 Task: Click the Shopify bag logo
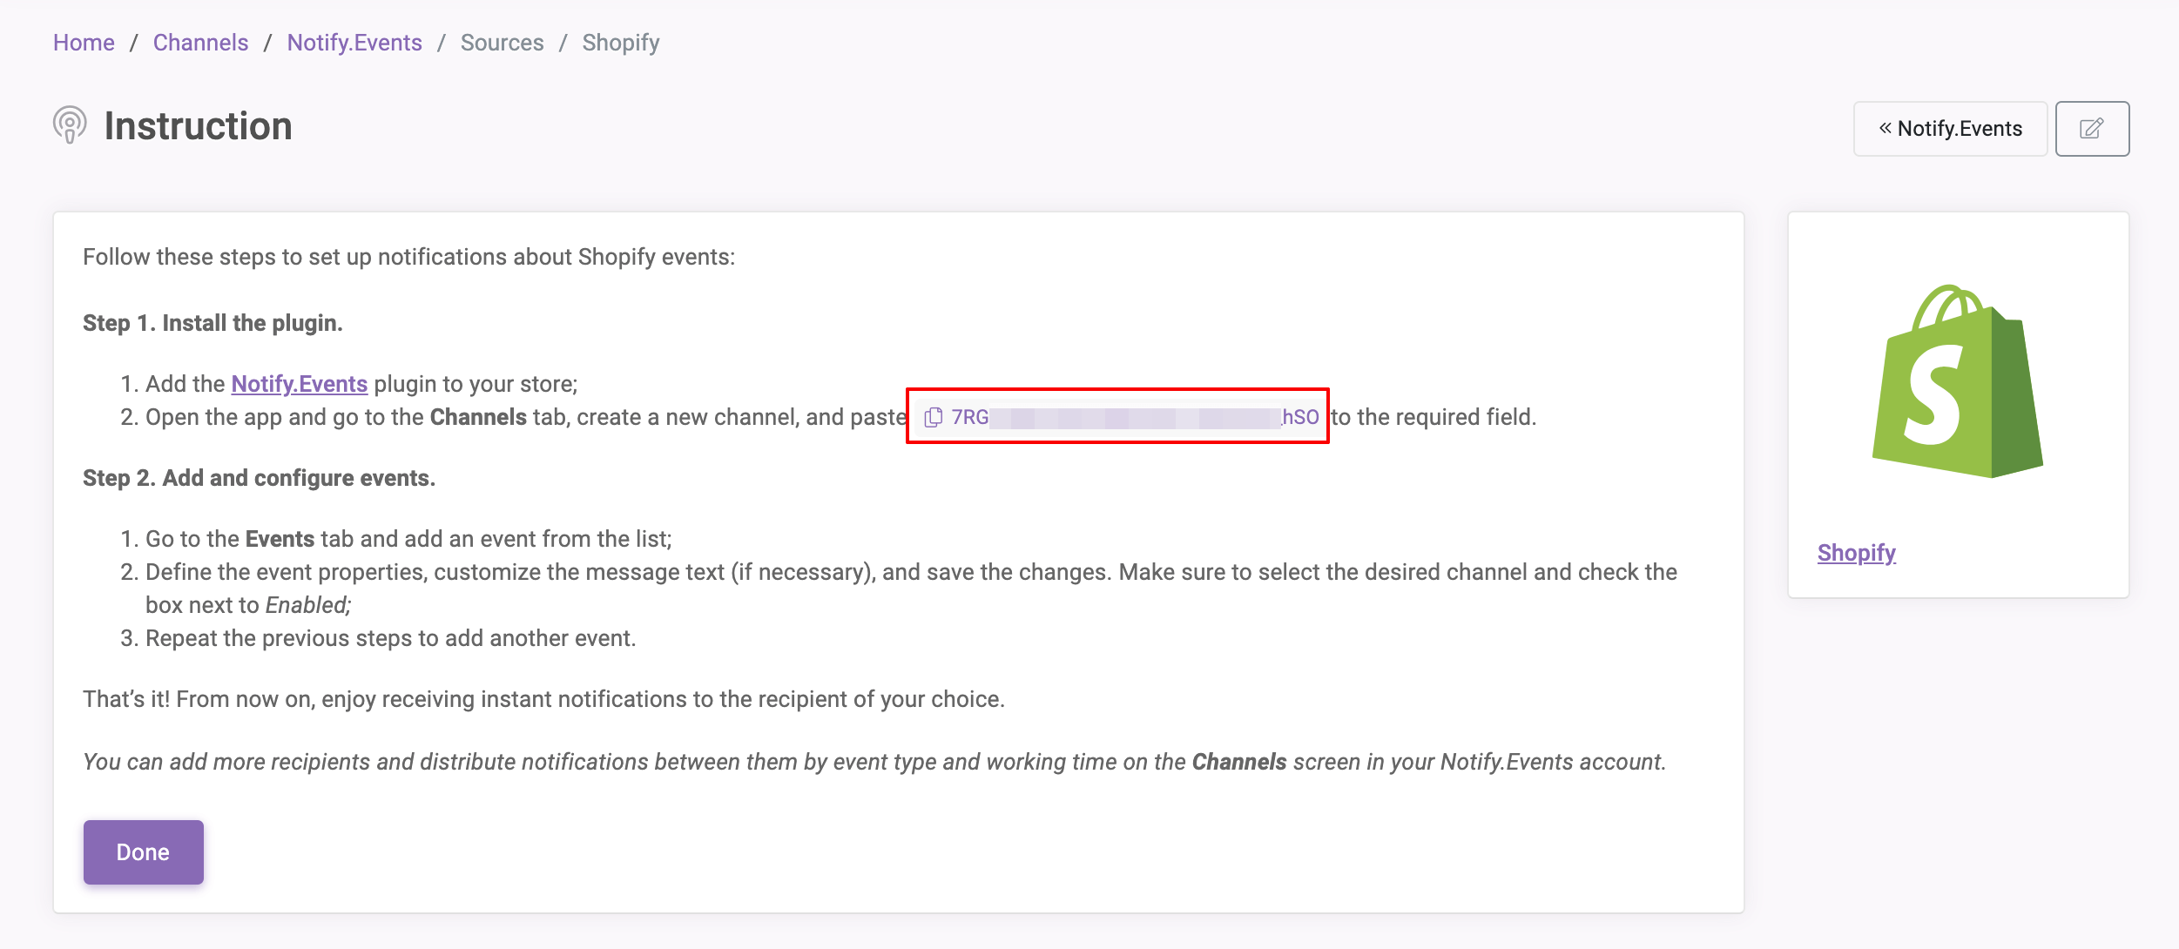point(1958,381)
